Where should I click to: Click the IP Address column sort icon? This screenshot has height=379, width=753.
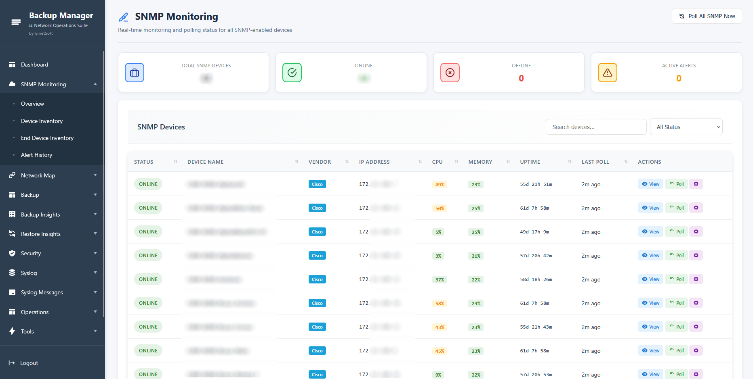tap(420, 162)
